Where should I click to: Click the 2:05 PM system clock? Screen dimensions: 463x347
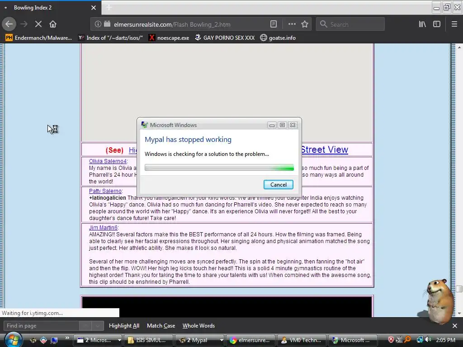(445, 340)
